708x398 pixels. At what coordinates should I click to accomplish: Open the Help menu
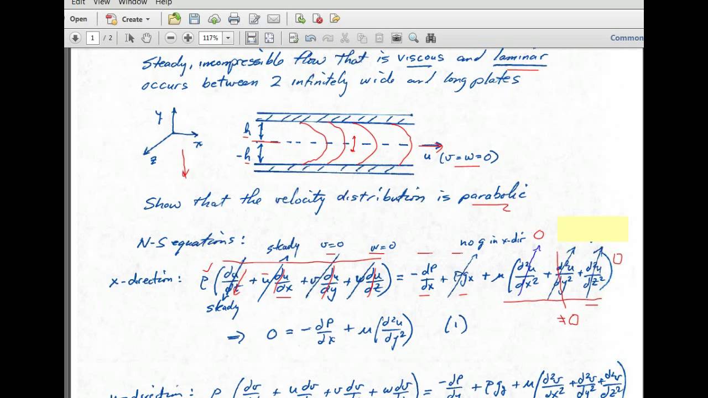(163, 2)
